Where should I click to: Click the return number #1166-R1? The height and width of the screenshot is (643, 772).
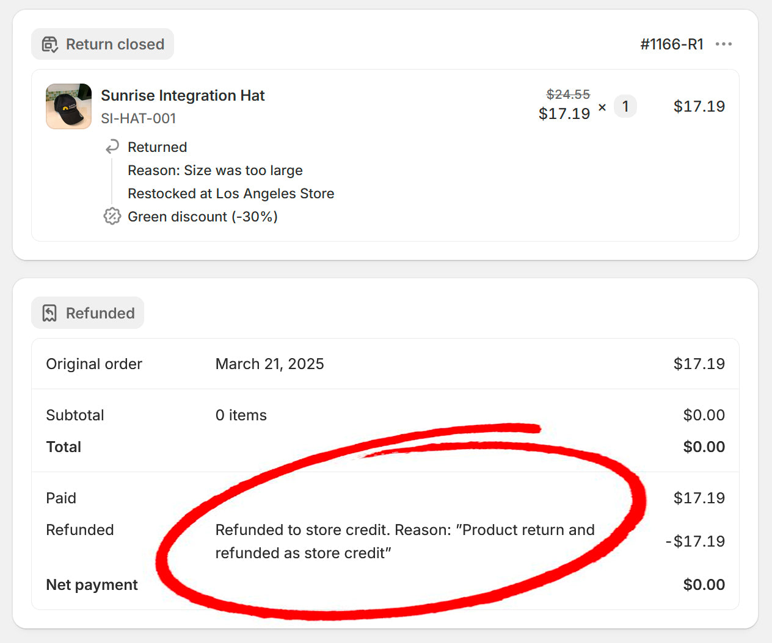pos(671,44)
